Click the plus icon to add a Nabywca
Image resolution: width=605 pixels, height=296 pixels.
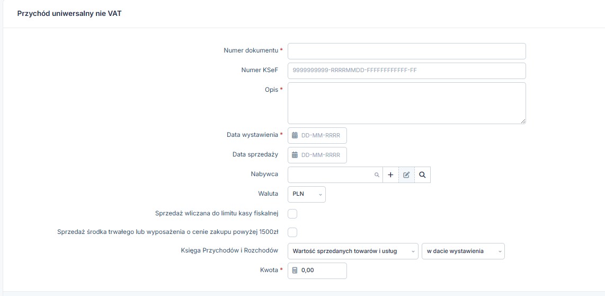point(390,175)
